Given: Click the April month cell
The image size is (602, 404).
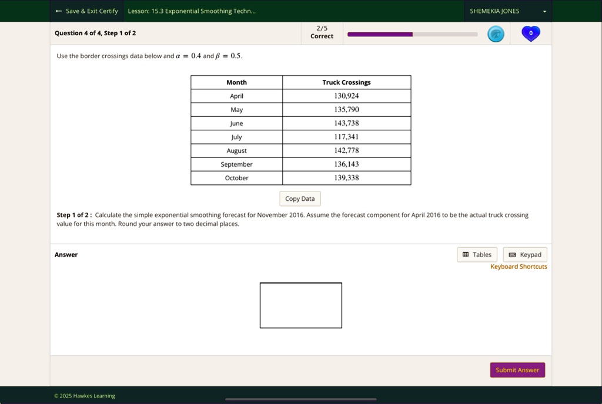Looking at the screenshot, I should (236, 96).
